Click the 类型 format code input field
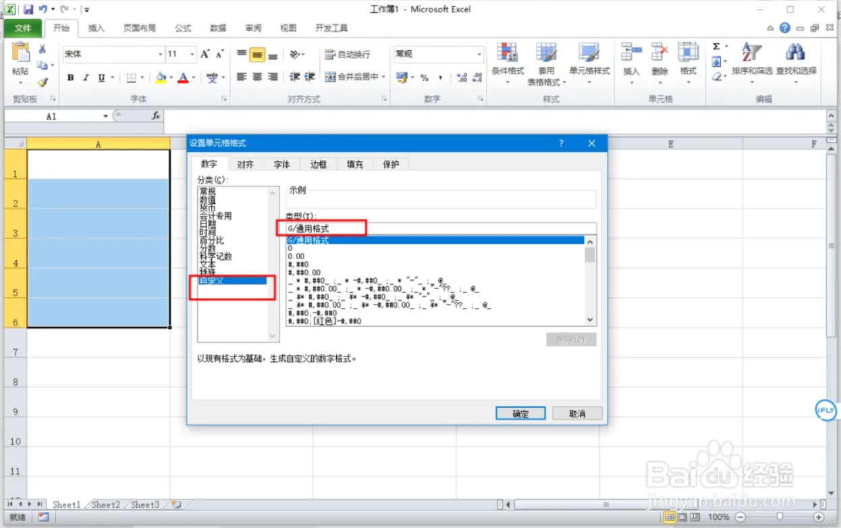This screenshot has width=841, height=528. point(441,229)
